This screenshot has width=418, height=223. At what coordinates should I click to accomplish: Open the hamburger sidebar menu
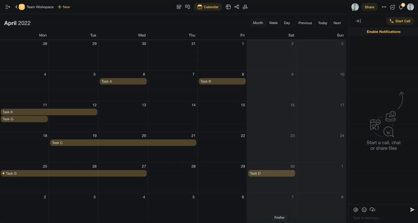(8, 7)
